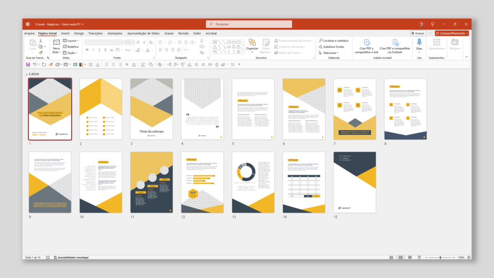Viewport: 494px width, 278px height.
Task: Collapse the E-BOOK section header
Action: coord(26,74)
